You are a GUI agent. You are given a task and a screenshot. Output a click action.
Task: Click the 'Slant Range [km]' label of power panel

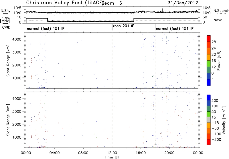8,61
